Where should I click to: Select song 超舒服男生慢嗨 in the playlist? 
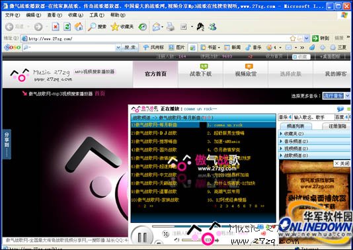point(226,133)
